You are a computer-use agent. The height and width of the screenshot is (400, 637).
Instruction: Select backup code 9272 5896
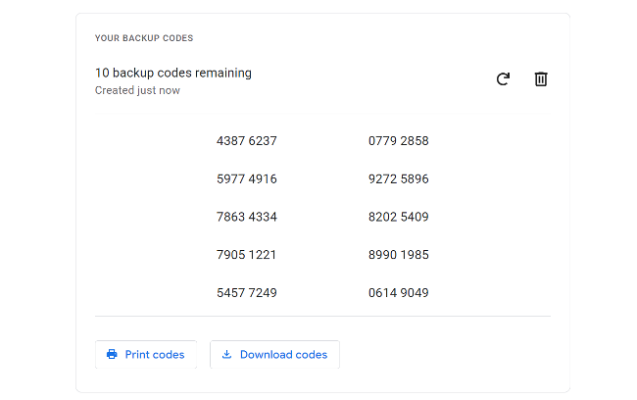tap(399, 178)
